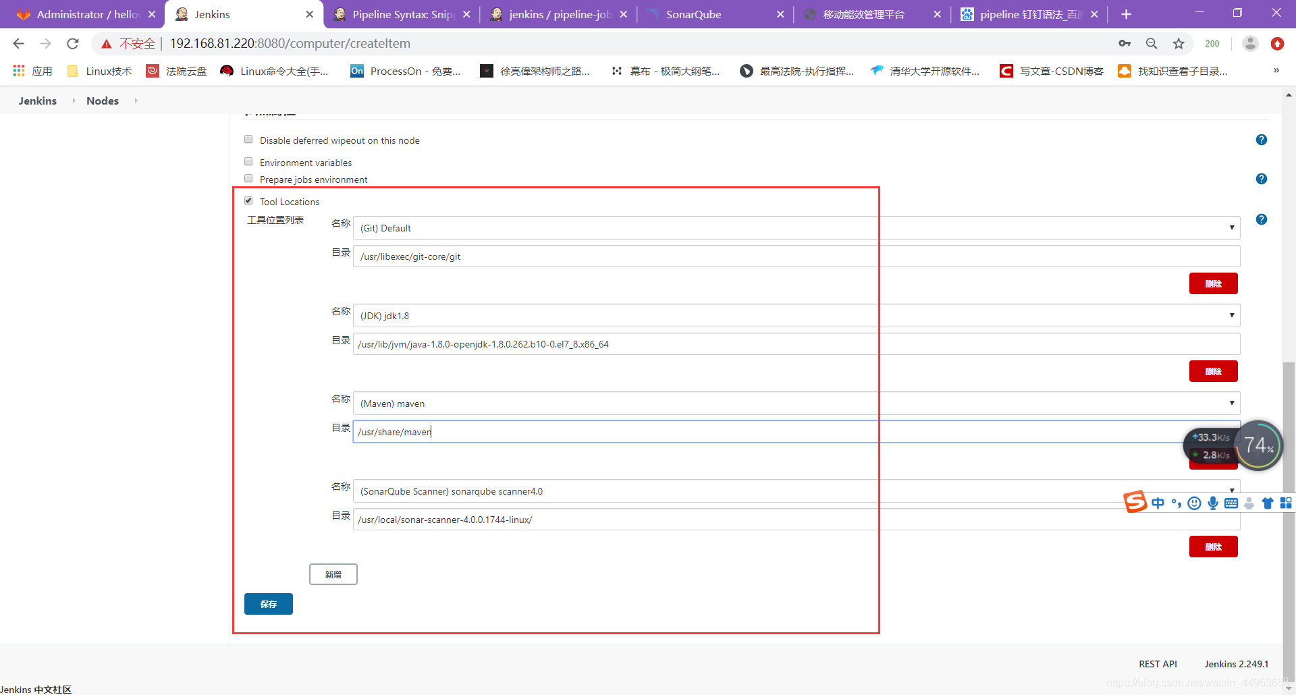The width and height of the screenshot is (1296, 695).
Task: Click the SonarQube scanner directory field
Action: click(796, 520)
